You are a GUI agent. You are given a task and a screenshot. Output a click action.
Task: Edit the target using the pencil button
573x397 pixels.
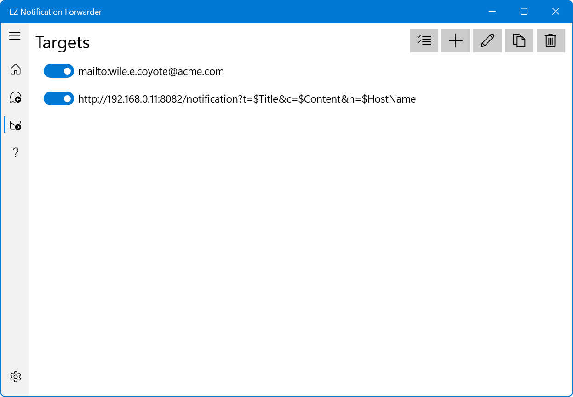pos(487,41)
